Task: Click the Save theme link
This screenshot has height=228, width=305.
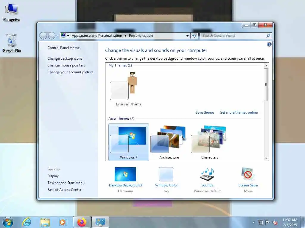Action: pyautogui.click(x=205, y=113)
